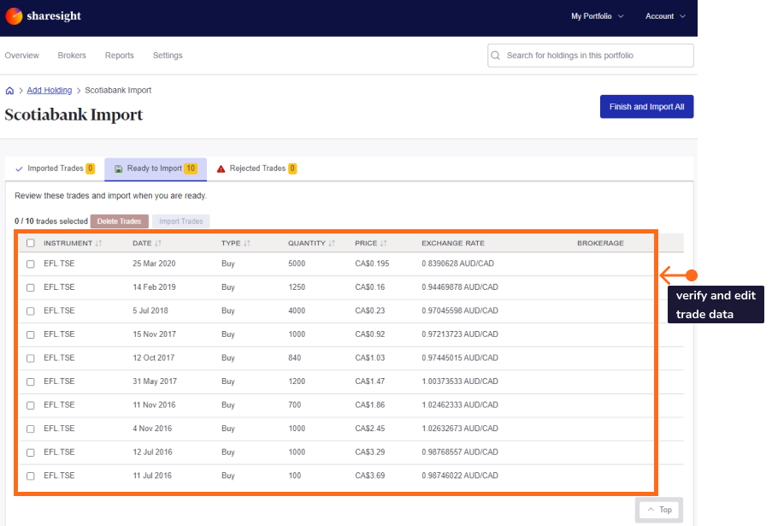Select the 25 Mar 2020 trade checkbox
This screenshot has width=772, height=526.
point(31,264)
